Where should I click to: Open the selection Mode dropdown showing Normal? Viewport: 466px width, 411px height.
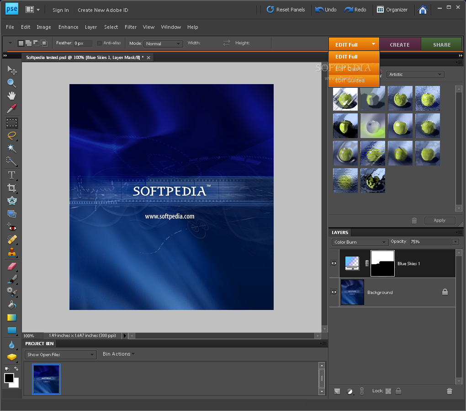click(x=163, y=43)
